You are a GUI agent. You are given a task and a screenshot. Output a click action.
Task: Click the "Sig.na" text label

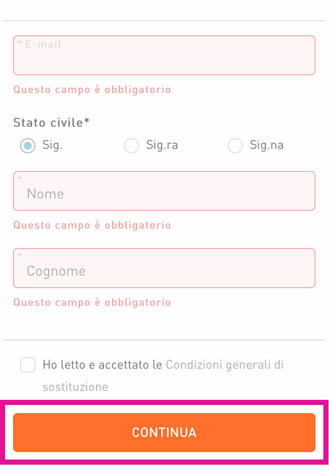point(266,145)
